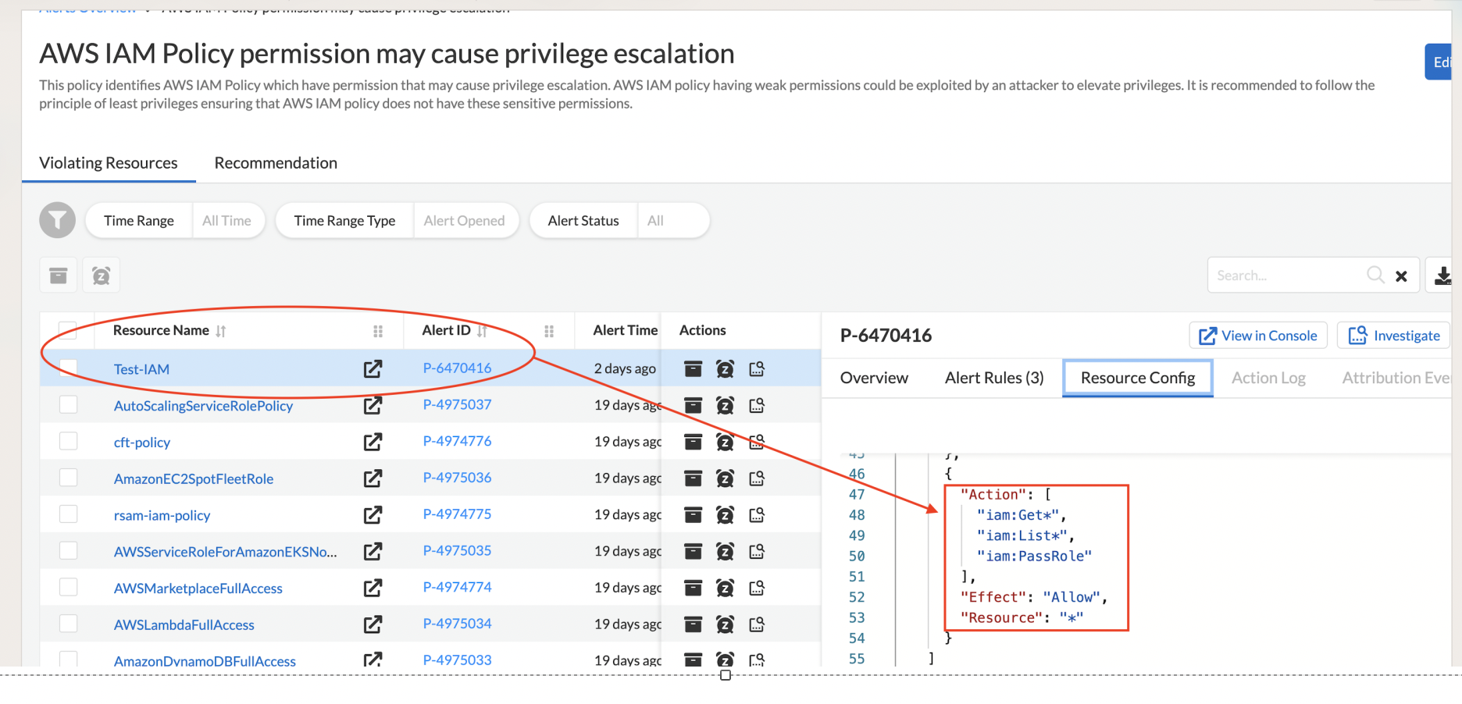The height and width of the screenshot is (704, 1462).
Task: Investigate alert P-4975035 from row actions
Action: (x=757, y=551)
